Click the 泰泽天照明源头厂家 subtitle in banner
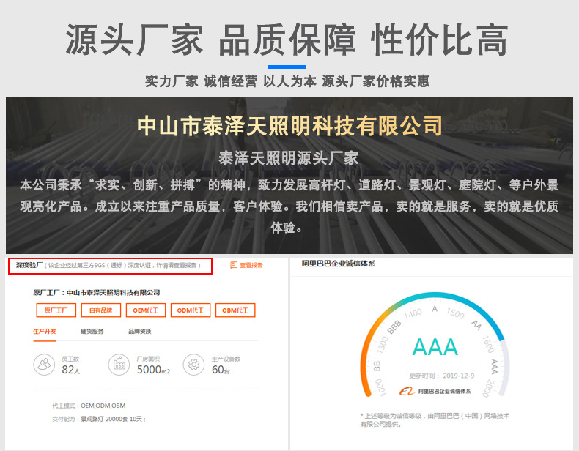The width and height of the screenshot is (579, 451). point(289,158)
